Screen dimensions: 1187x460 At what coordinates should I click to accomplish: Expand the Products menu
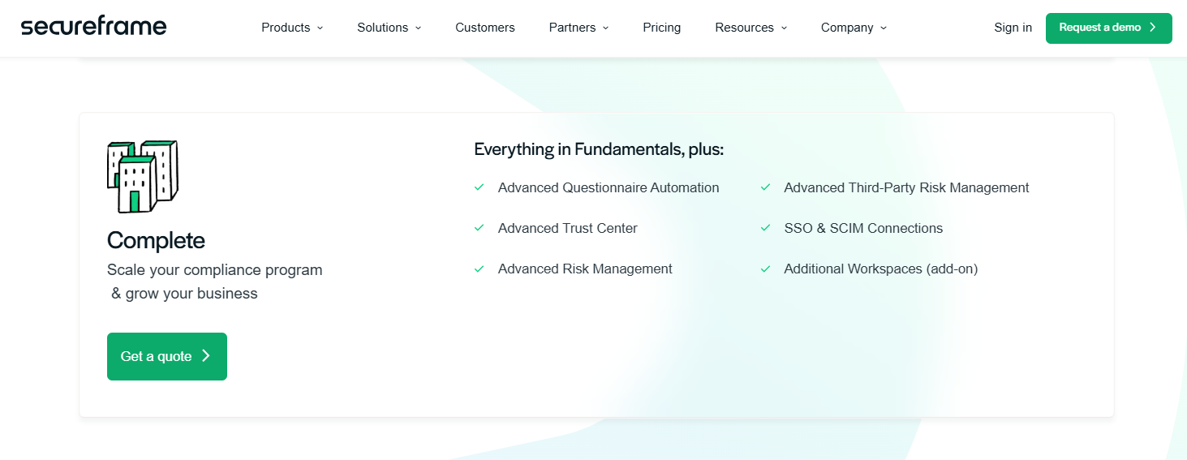292,28
